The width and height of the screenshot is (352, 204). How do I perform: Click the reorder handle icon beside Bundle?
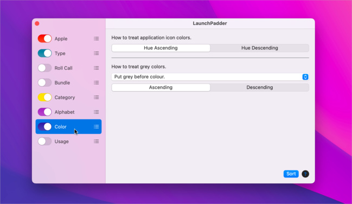(x=97, y=82)
